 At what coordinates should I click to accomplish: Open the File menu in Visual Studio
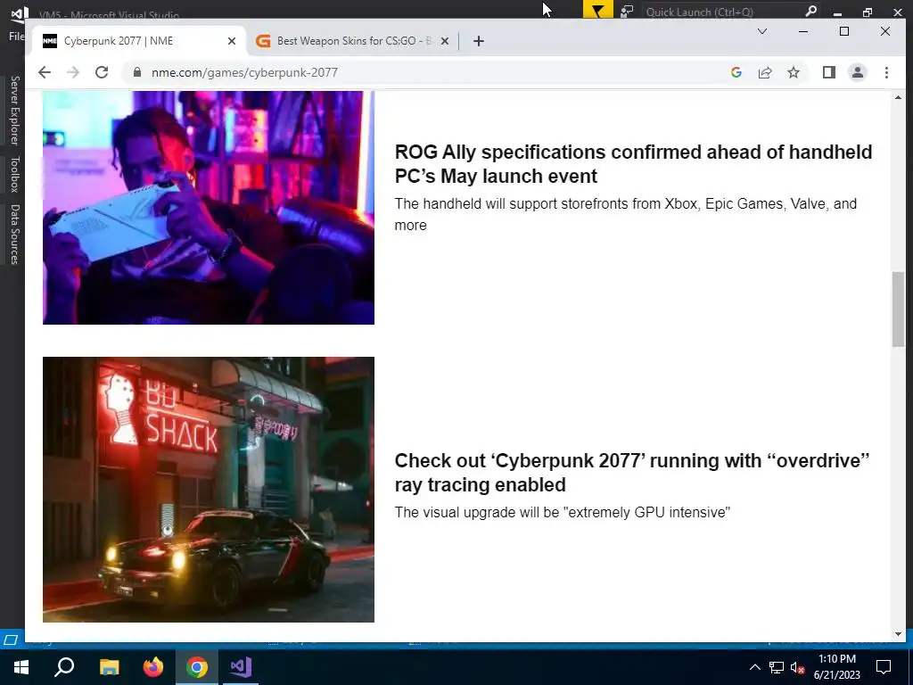16,36
